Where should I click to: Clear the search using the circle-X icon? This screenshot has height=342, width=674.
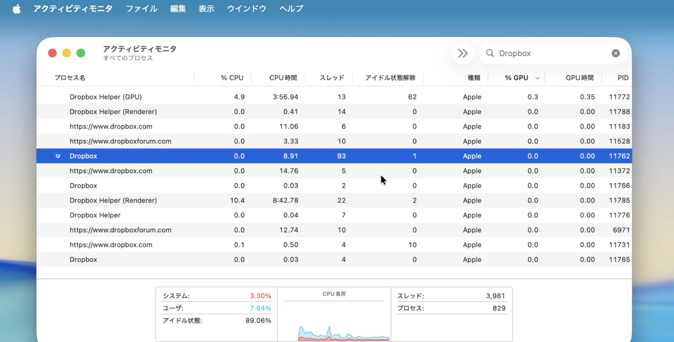[616, 53]
